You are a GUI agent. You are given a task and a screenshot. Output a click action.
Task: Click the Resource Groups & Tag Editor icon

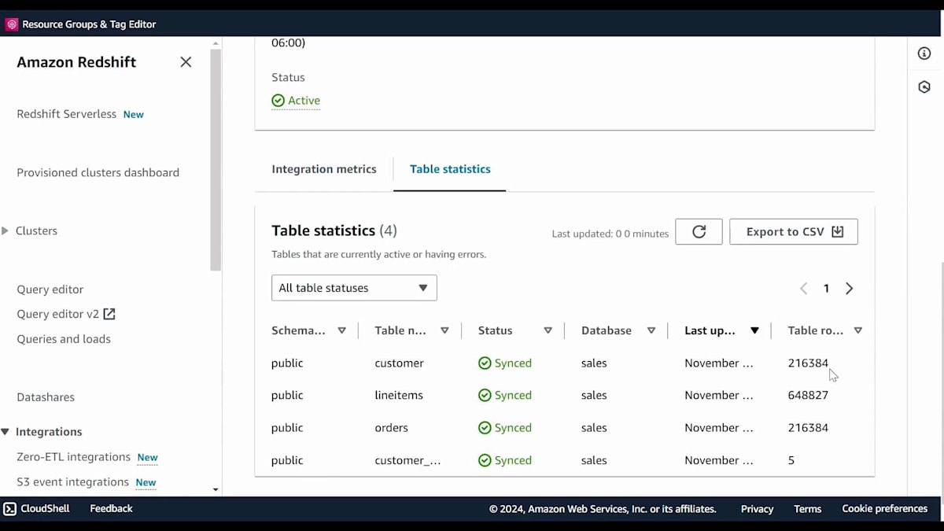[12, 24]
